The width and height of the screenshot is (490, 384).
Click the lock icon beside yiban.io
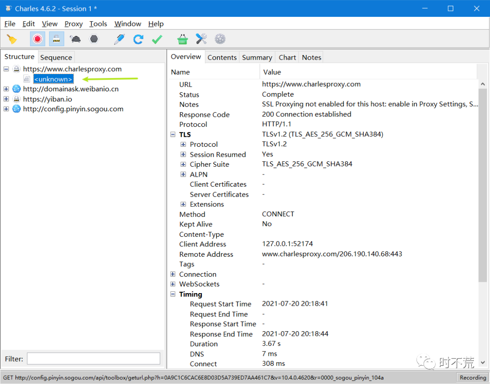point(16,99)
